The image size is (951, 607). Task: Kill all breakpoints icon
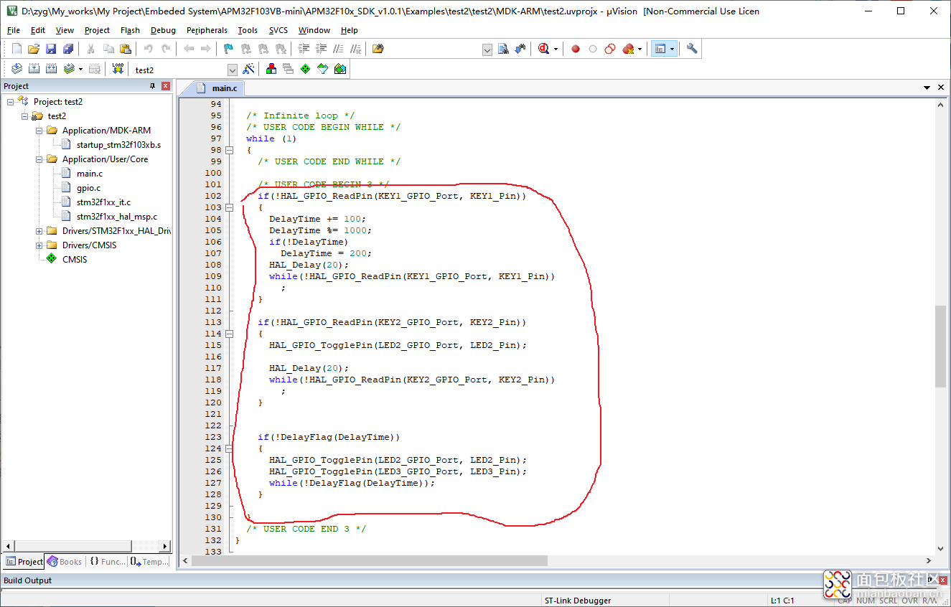point(628,49)
